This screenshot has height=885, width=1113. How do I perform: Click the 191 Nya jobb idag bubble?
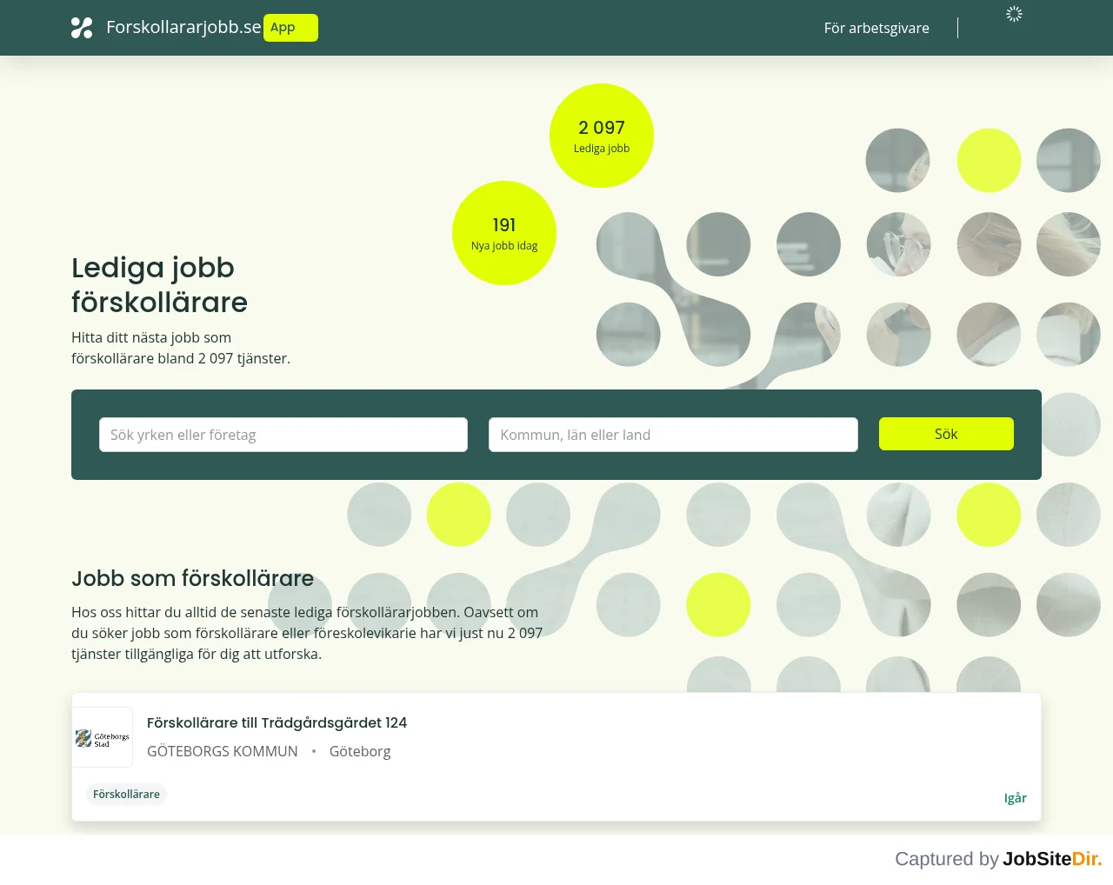pos(504,233)
